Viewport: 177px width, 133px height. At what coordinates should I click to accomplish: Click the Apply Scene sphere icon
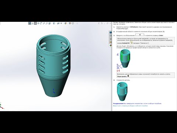pyautogui.click(x=70, y=23)
